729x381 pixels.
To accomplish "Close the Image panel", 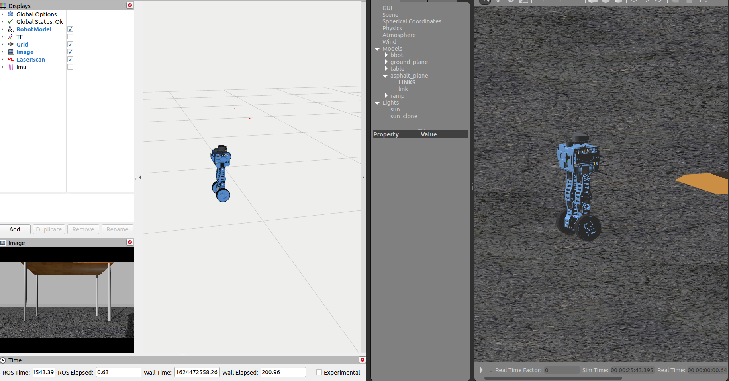I will (x=129, y=243).
